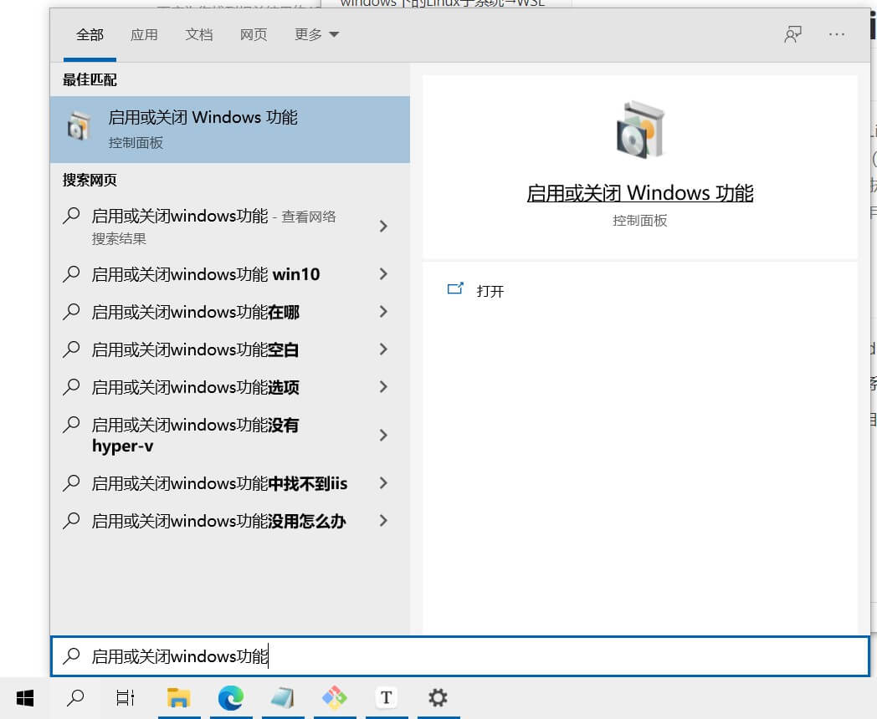Switch to the 文档 tab
The width and height of the screenshot is (877, 719).
click(x=198, y=34)
